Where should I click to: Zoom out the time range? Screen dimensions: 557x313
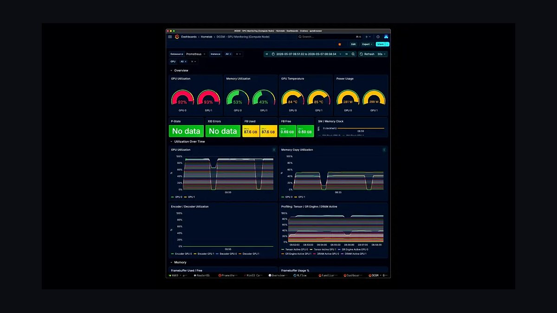click(x=353, y=54)
